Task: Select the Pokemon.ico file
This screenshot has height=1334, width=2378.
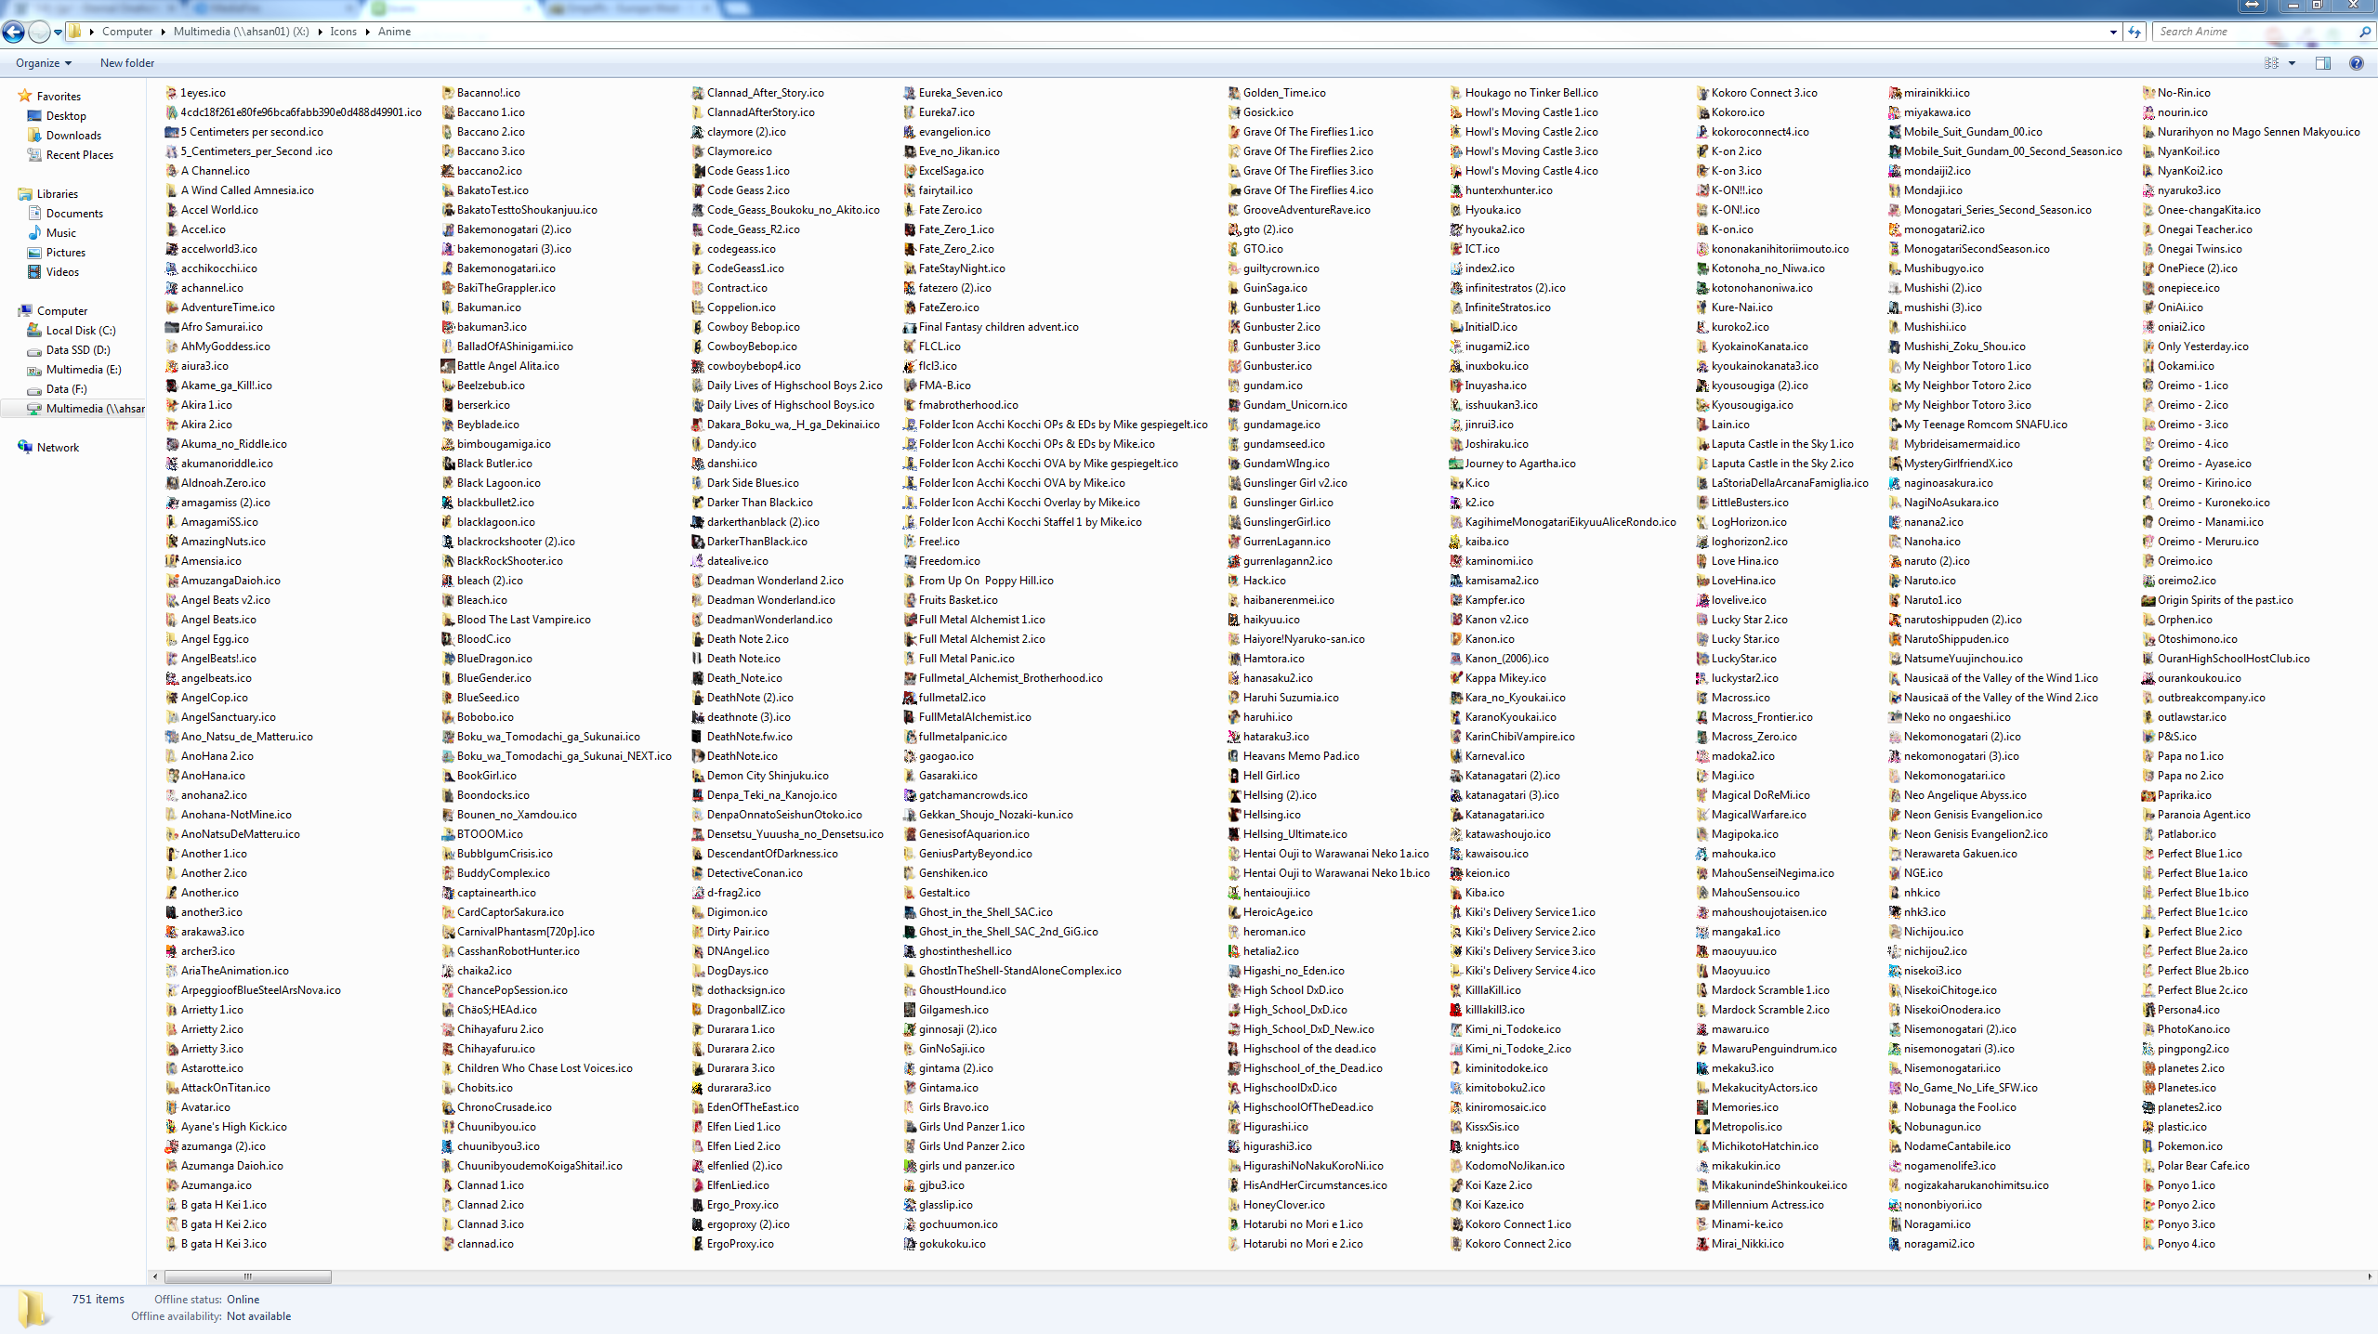Action: pyautogui.click(x=2189, y=1145)
